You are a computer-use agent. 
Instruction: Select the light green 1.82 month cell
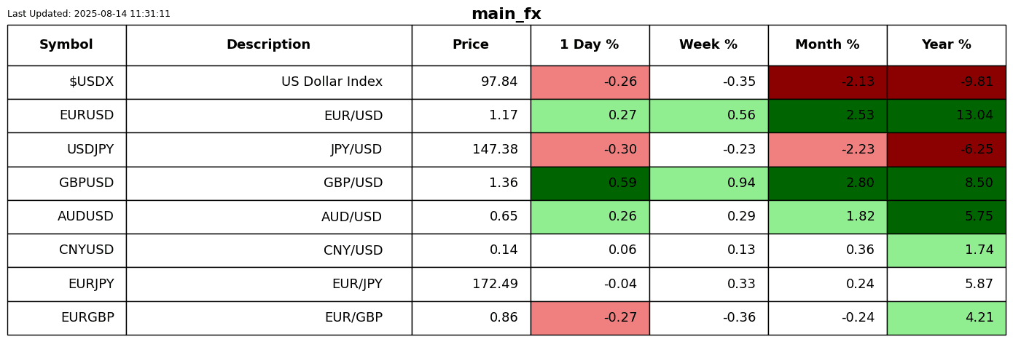[x=827, y=217]
